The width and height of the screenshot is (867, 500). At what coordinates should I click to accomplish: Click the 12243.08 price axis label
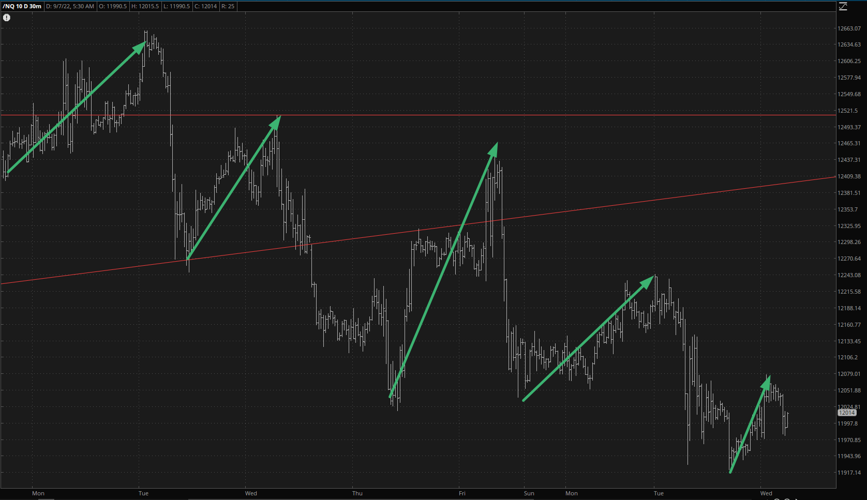[849, 275]
